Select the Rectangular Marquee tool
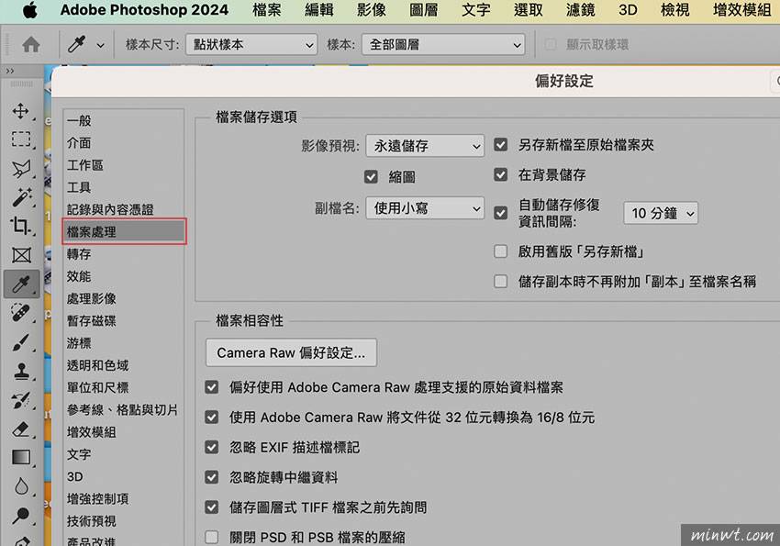 click(20, 139)
